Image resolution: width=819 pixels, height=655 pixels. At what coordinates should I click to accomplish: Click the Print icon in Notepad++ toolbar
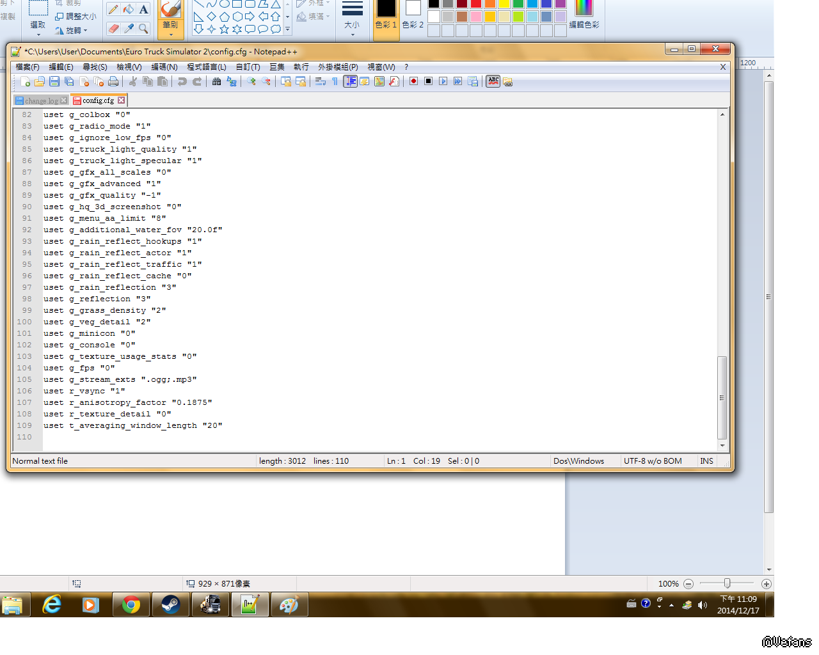pos(113,81)
